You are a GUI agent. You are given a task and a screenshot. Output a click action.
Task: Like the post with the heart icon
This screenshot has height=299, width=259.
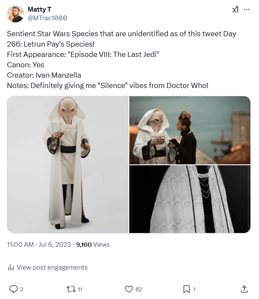(128, 289)
